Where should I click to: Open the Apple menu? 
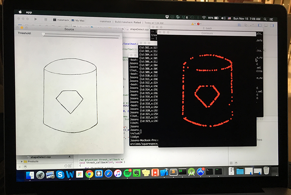coord(19,12)
